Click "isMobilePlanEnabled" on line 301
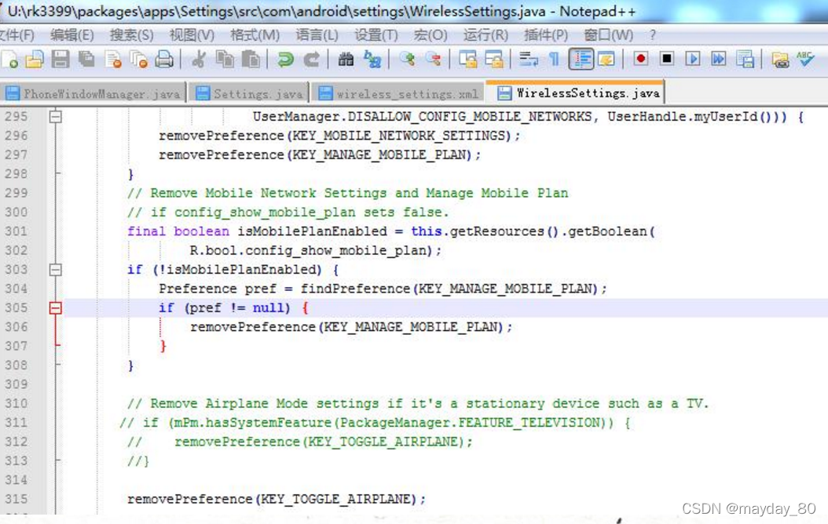The height and width of the screenshot is (524, 828). click(312, 231)
